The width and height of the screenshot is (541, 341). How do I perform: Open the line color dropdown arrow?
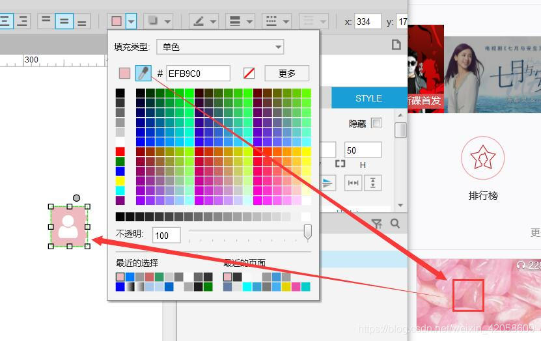[x=214, y=21]
